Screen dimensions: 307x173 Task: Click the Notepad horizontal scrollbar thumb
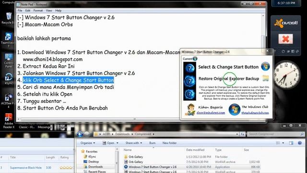(x=134, y=119)
